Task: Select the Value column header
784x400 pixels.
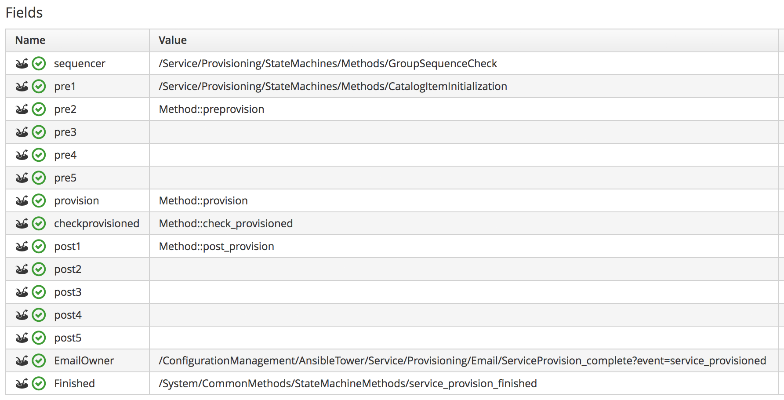Action: (173, 40)
